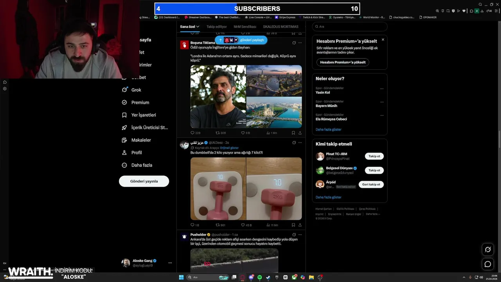This screenshot has height=282, width=501.
Task: Open Steam from the taskbar
Action: click(x=268, y=277)
